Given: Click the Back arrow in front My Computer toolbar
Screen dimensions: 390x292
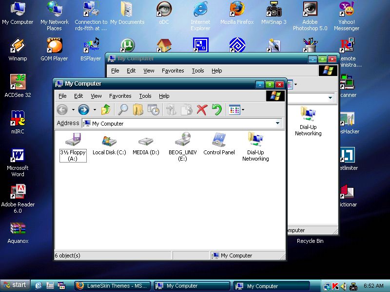Looking at the screenshot, I should tap(62, 109).
